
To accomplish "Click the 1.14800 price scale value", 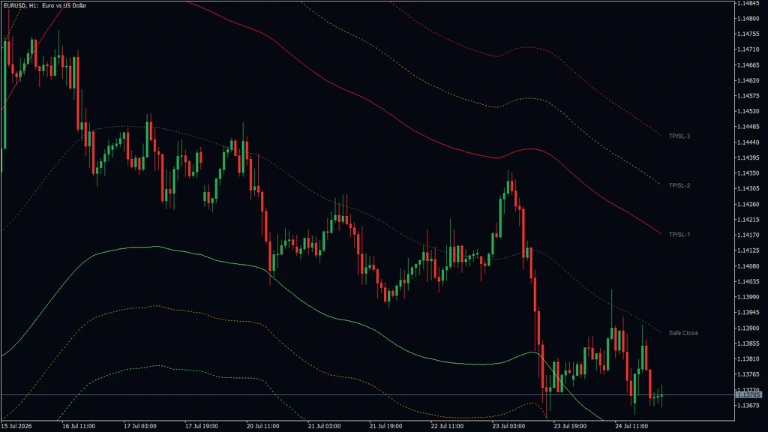I will (749, 19).
